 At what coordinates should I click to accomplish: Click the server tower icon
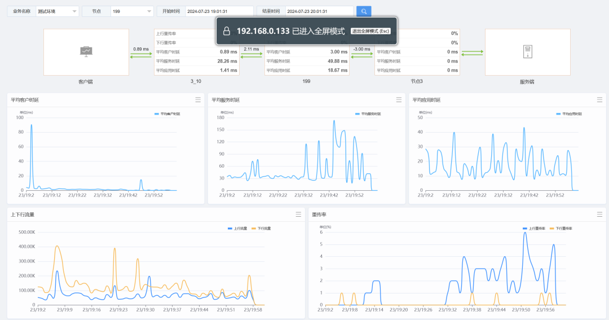click(x=527, y=52)
